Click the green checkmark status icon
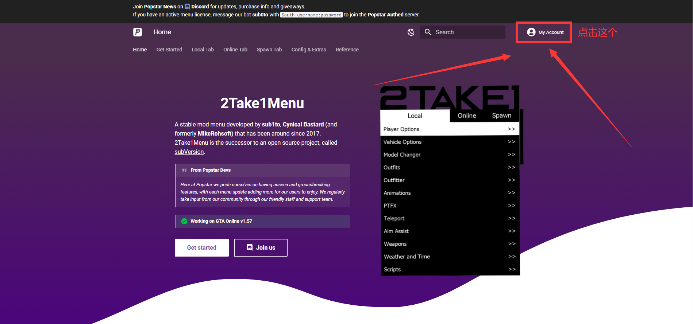 click(x=184, y=221)
